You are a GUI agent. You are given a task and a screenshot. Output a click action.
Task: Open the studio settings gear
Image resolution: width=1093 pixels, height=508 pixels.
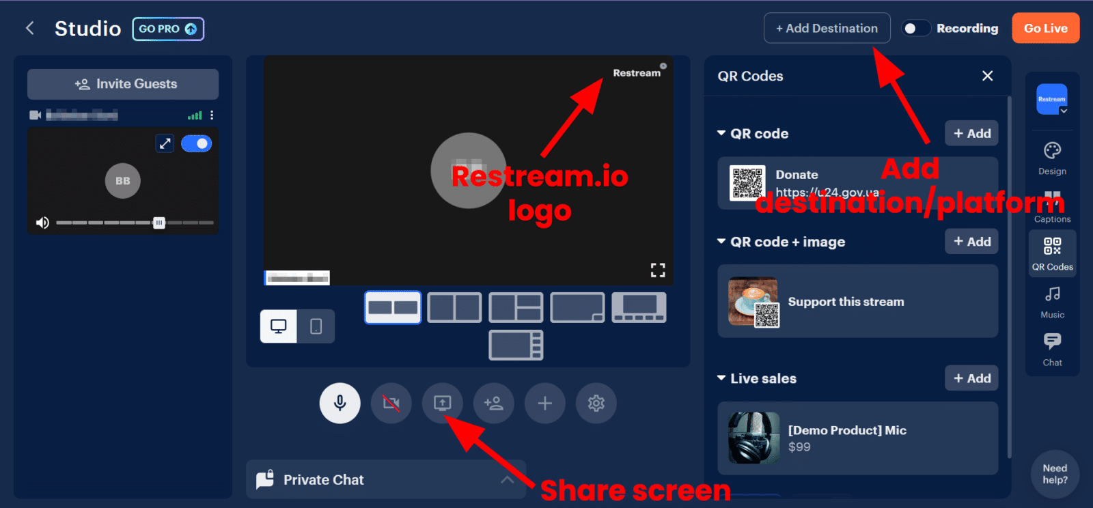click(x=596, y=403)
